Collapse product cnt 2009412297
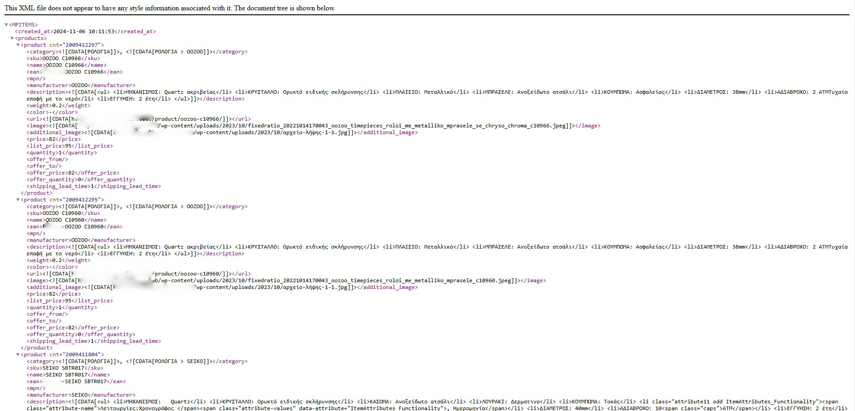The height and width of the screenshot is (411, 855). [x=18, y=45]
